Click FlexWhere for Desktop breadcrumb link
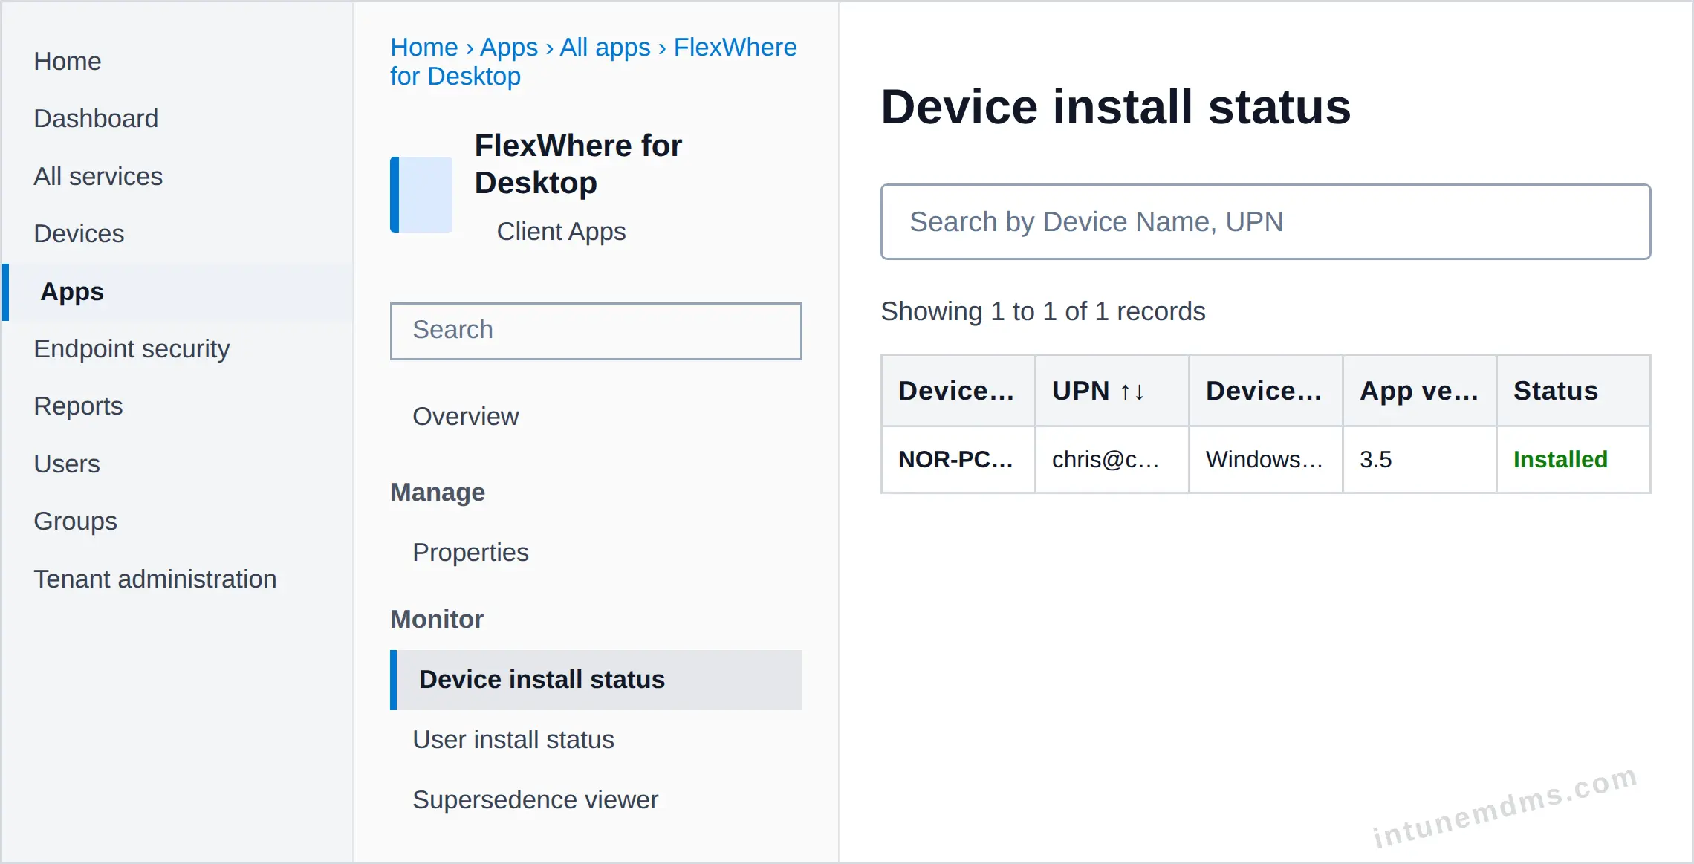 pyautogui.click(x=594, y=62)
